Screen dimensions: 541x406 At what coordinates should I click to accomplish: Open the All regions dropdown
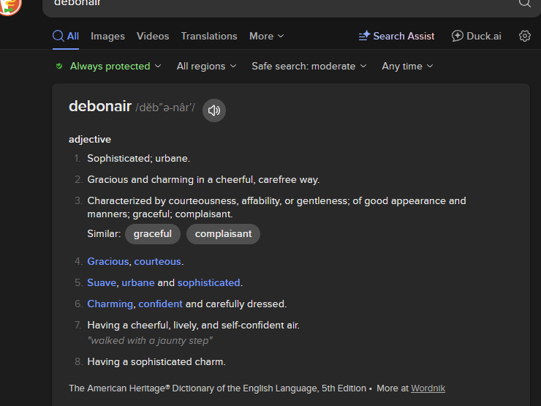point(206,66)
